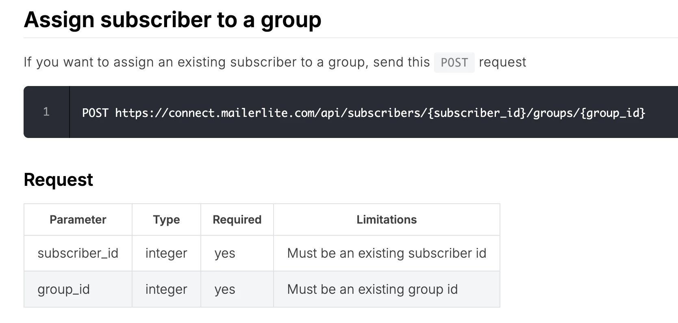The width and height of the screenshot is (678, 323).
Task: Click 'Must be an existing group id' text
Action: pos(372,289)
